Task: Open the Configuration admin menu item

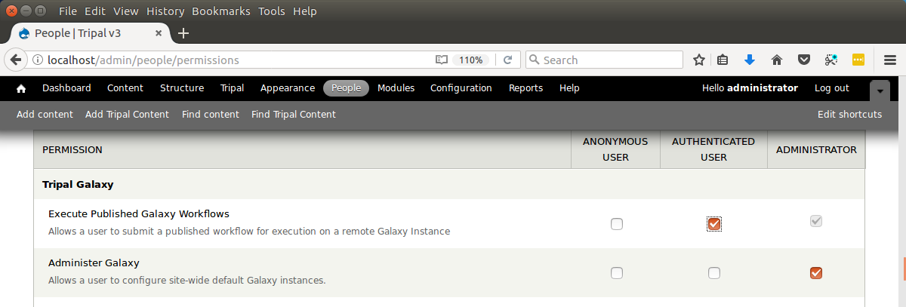Action: (461, 88)
